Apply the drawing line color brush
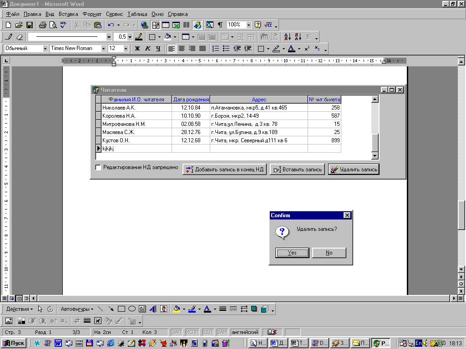This screenshot has width=466, height=349. point(192,309)
